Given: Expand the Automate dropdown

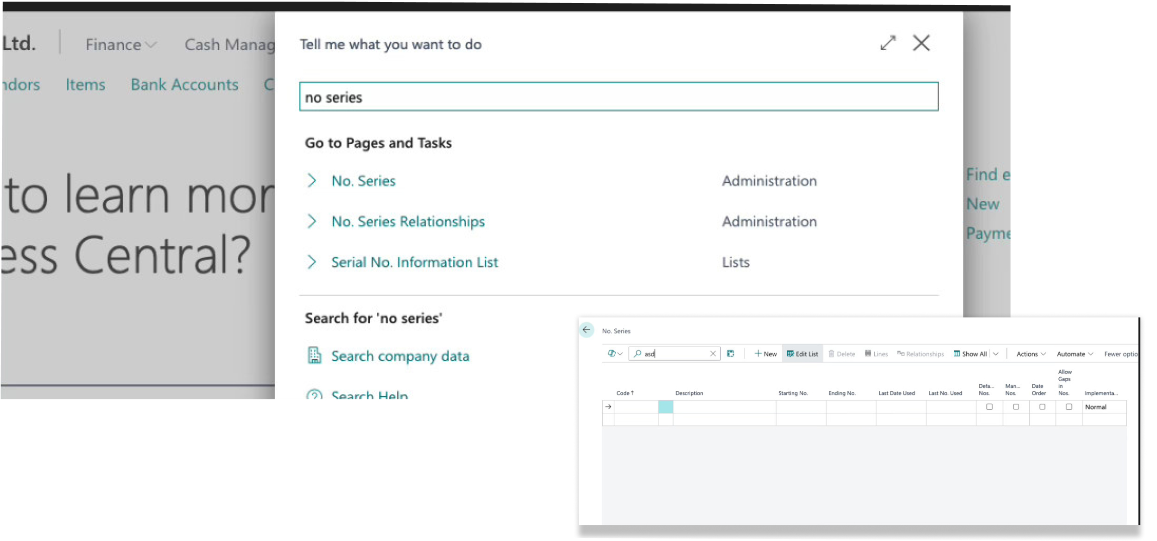Looking at the screenshot, I should click(x=1073, y=354).
